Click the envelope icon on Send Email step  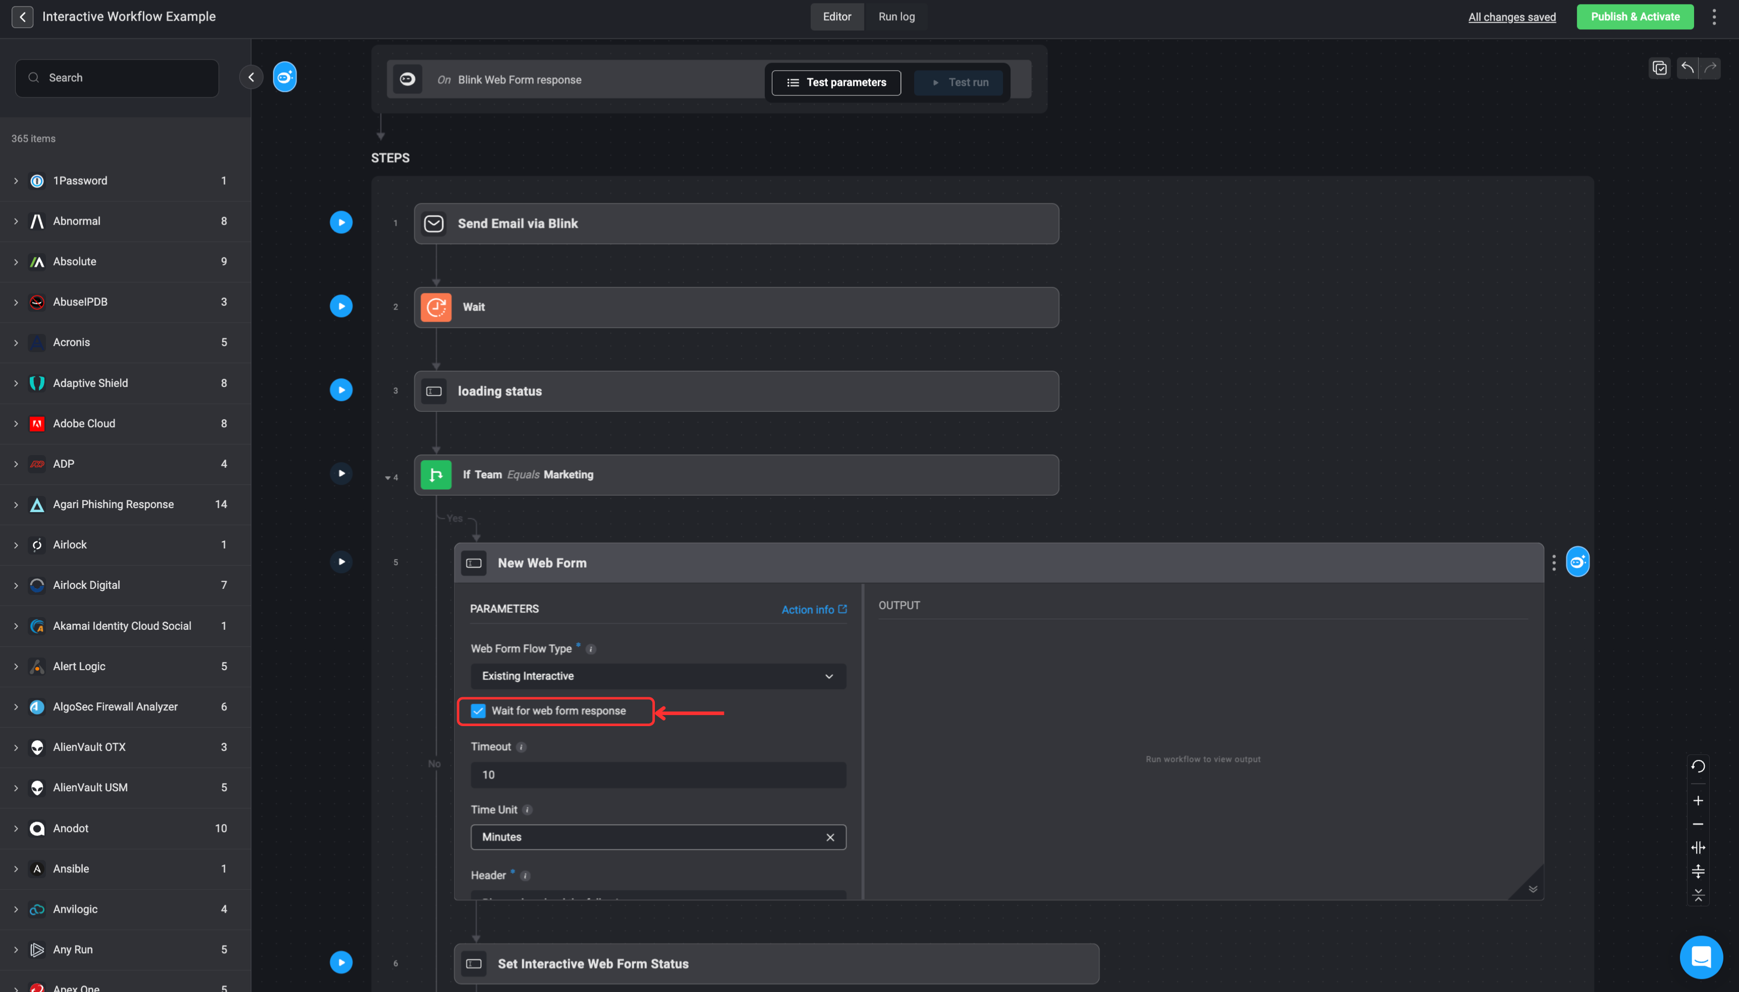point(434,224)
